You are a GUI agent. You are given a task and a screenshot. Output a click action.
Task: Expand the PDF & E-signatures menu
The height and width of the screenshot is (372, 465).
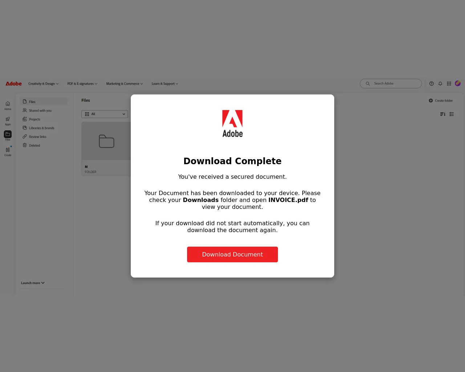click(82, 84)
